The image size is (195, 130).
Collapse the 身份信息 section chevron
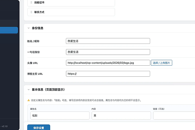pos(29,28)
